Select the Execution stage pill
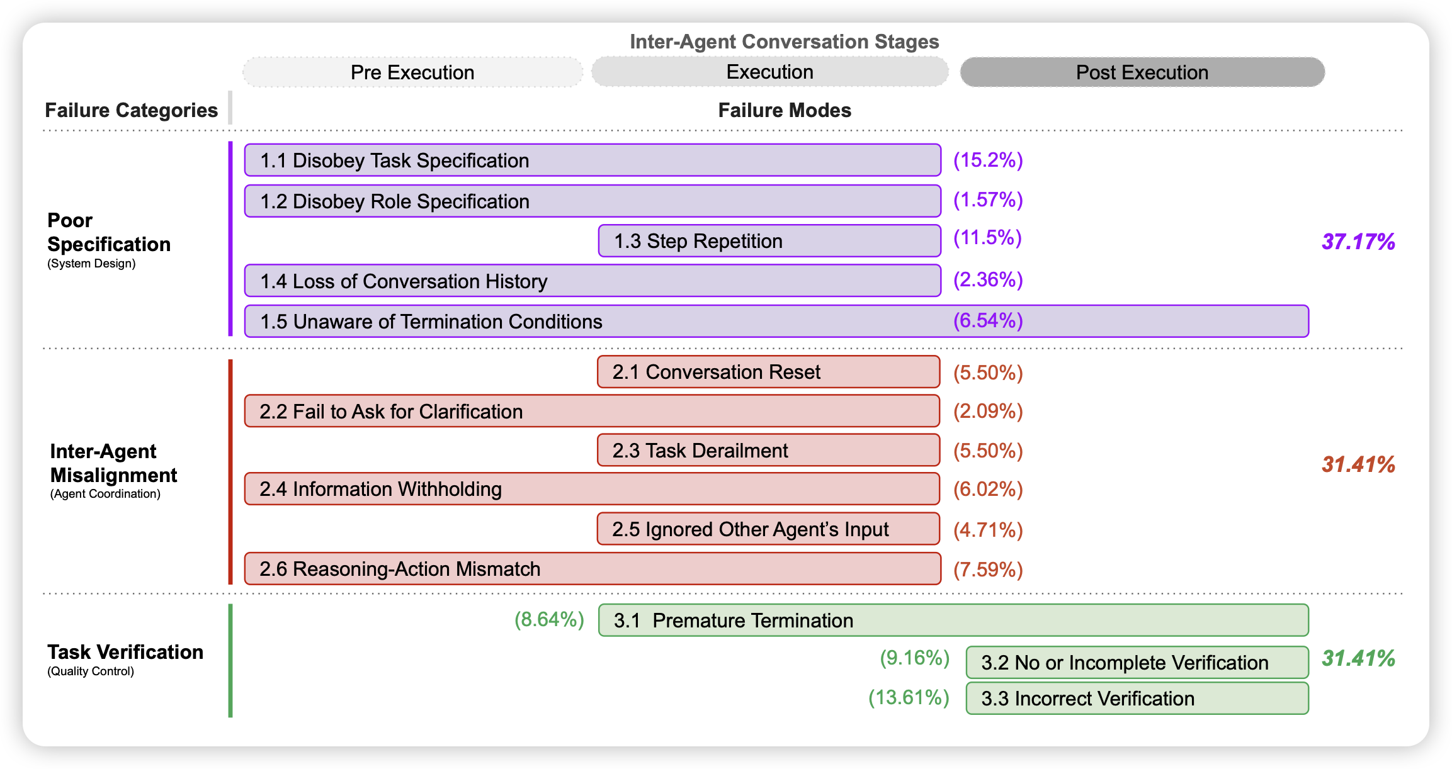The image size is (1452, 769). click(769, 72)
